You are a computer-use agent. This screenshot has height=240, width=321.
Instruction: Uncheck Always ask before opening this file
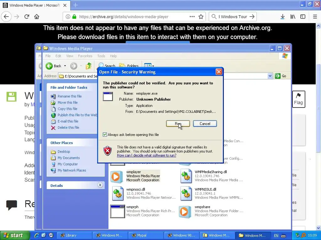point(105,134)
